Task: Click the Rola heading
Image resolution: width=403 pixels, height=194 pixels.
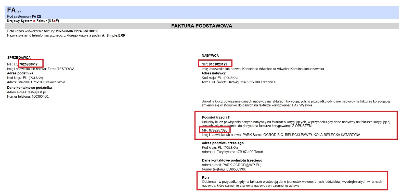Action: tap(206, 177)
